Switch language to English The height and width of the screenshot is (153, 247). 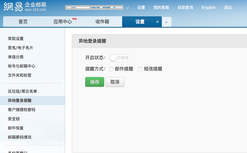click(208, 8)
